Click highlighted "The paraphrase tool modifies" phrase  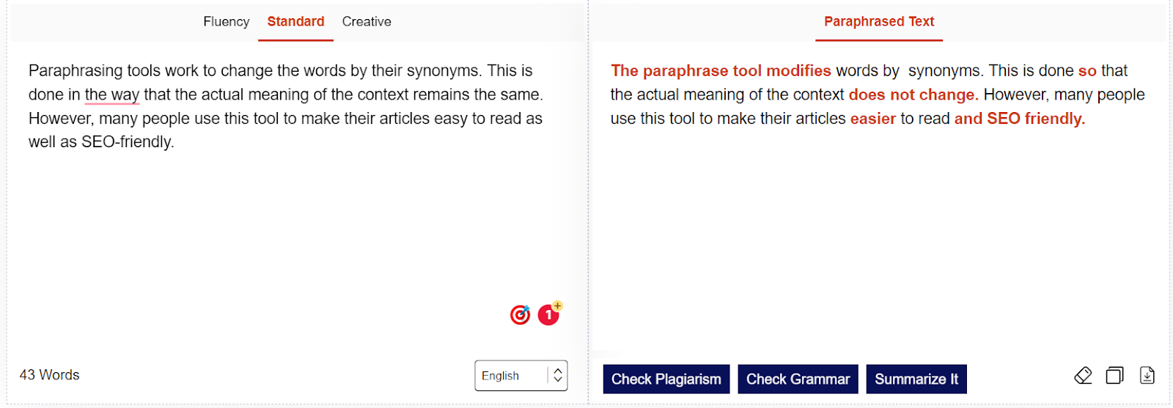721,71
